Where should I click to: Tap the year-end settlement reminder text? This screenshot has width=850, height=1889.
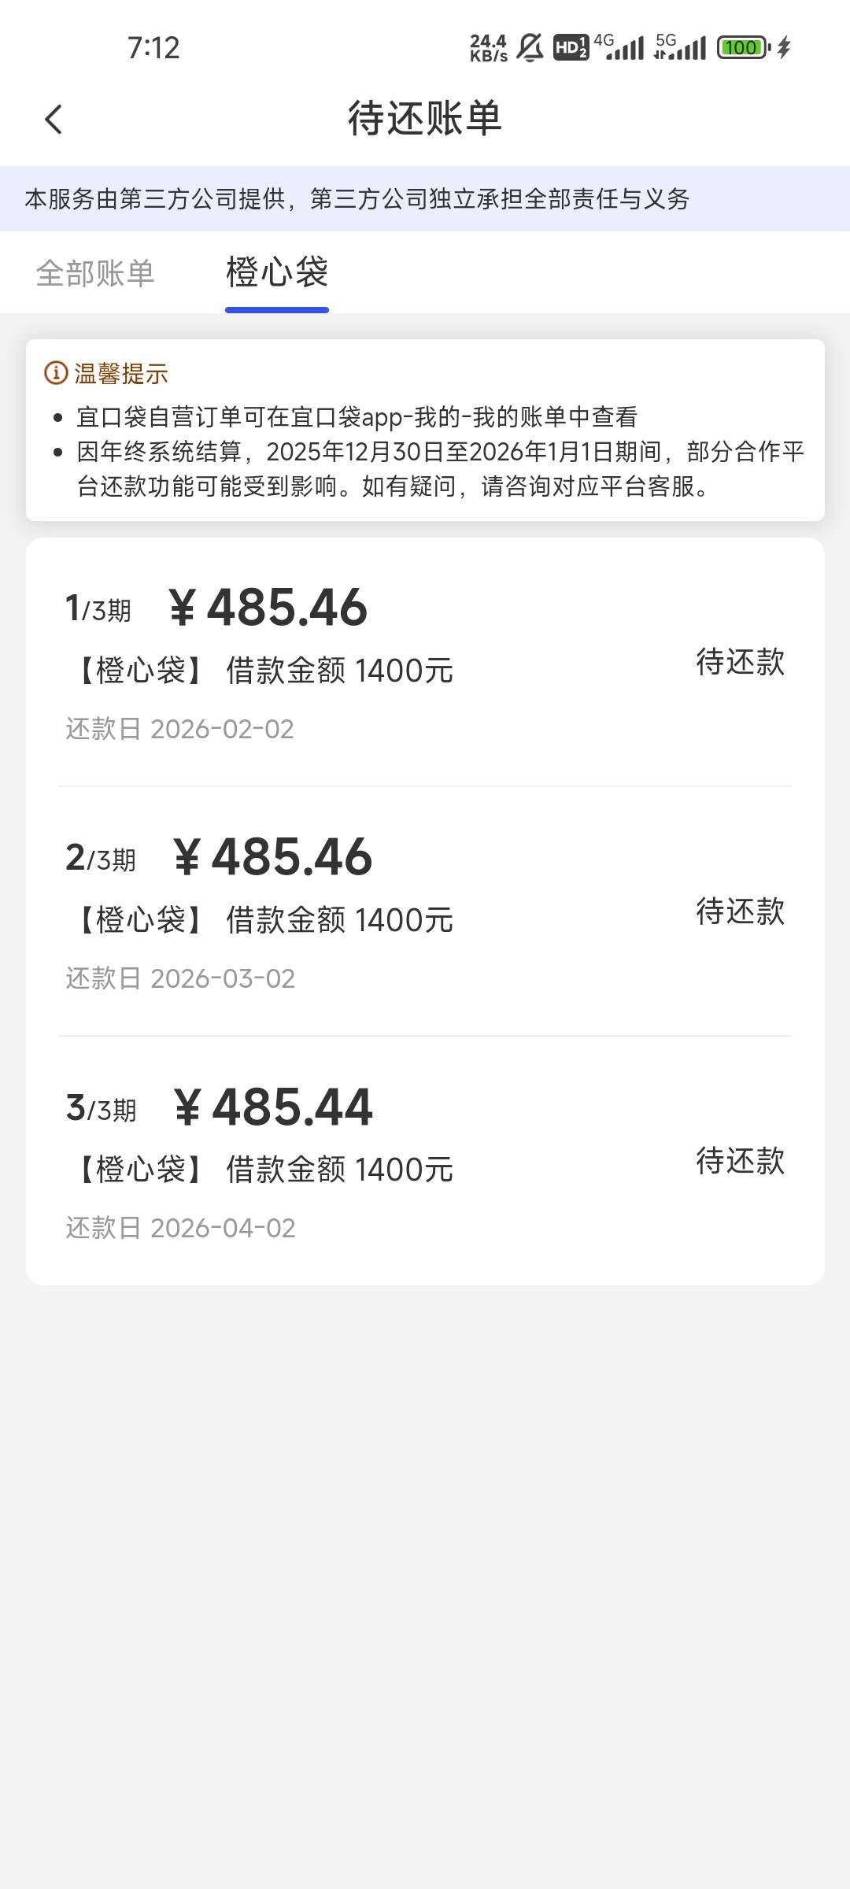pyautogui.click(x=441, y=469)
